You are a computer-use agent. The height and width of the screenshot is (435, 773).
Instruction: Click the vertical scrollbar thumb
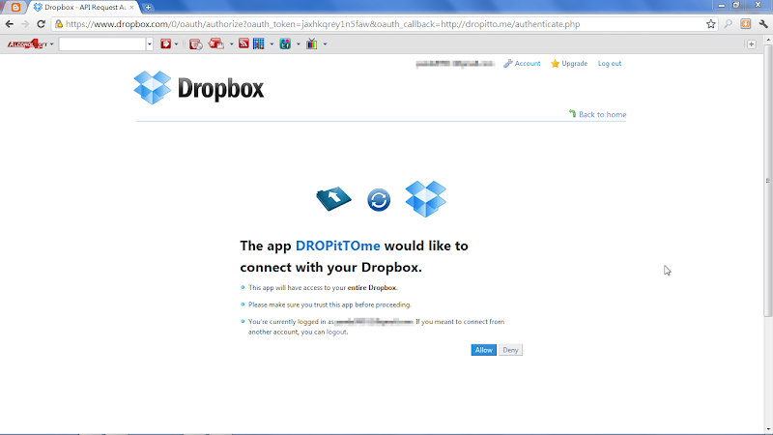(x=768, y=182)
